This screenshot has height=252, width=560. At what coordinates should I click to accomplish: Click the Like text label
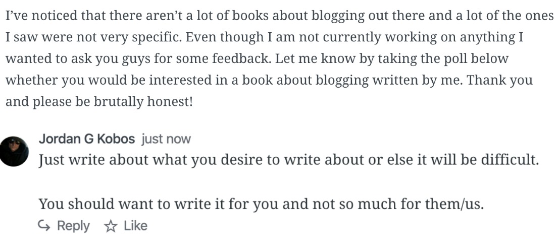(135, 226)
